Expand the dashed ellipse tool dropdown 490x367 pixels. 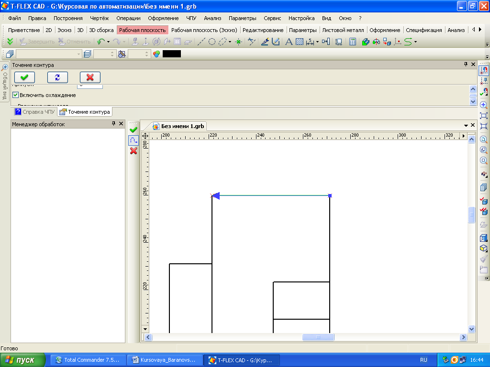230,42
